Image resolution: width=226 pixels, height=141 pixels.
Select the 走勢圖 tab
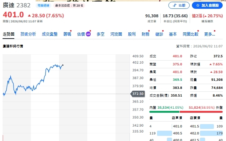(8, 34)
